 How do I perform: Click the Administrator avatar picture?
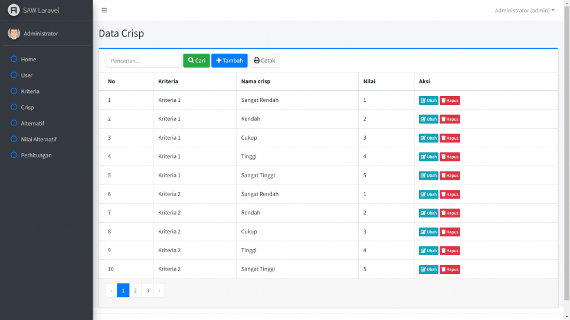[x=14, y=34]
